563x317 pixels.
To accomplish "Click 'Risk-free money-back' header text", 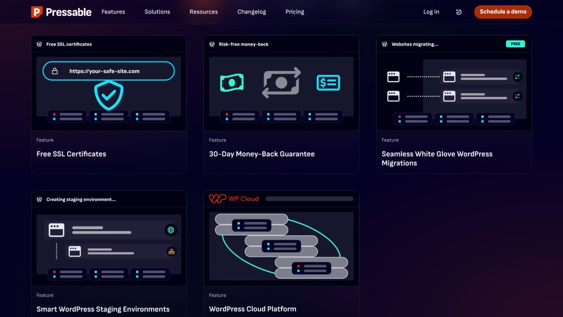I will 244,44.
